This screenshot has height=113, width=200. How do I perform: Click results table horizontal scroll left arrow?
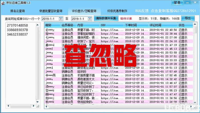pos(46,106)
